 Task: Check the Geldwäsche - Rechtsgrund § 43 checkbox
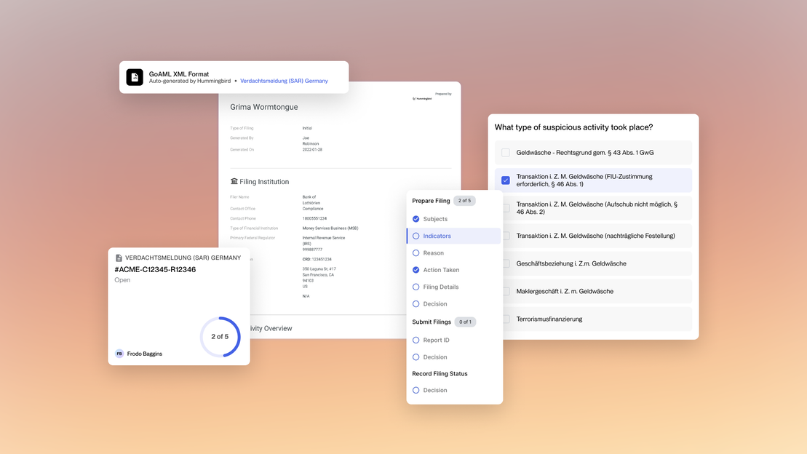[x=506, y=153]
